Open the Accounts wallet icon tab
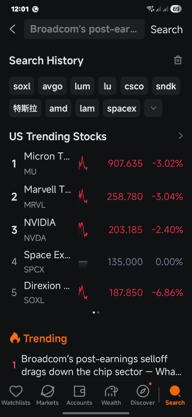This screenshot has width=192, height=417. [x=79, y=396]
